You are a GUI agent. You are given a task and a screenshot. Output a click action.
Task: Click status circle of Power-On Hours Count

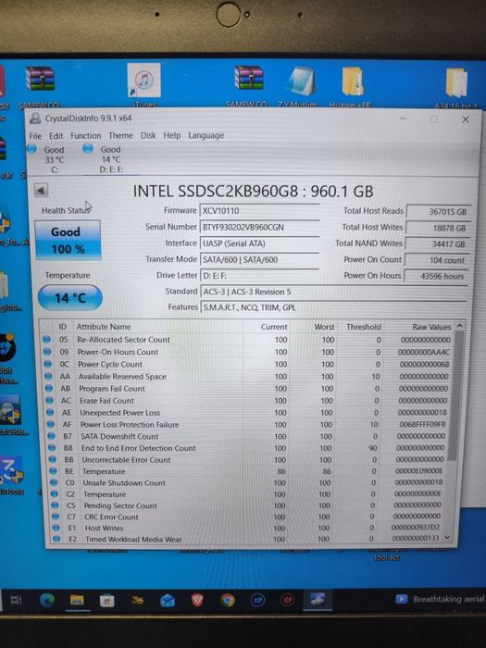[x=47, y=352]
